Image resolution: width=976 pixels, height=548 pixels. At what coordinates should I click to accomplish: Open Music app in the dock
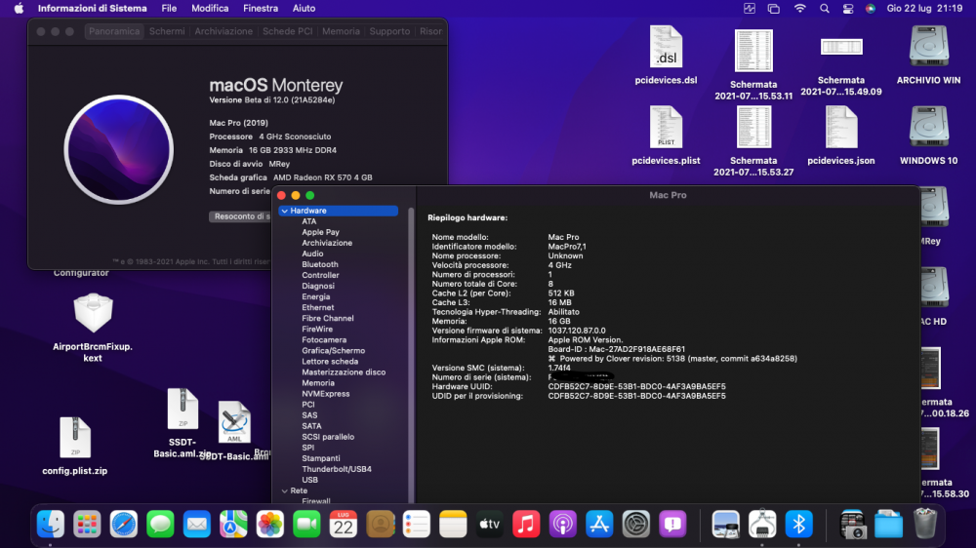coord(526,525)
